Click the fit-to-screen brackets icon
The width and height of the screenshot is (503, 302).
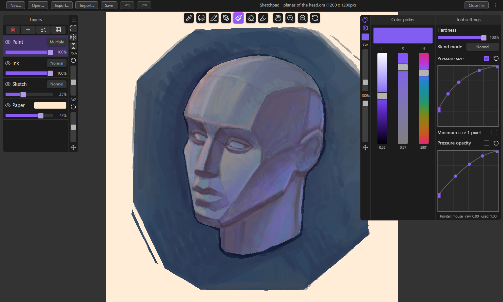coord(73,28)
